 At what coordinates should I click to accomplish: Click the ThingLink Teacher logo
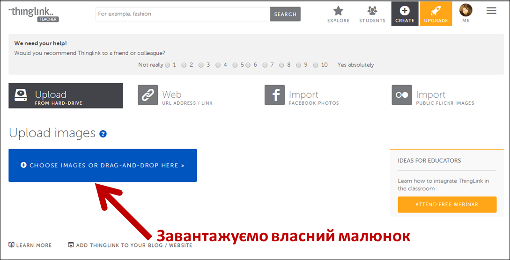pos(34,14)
